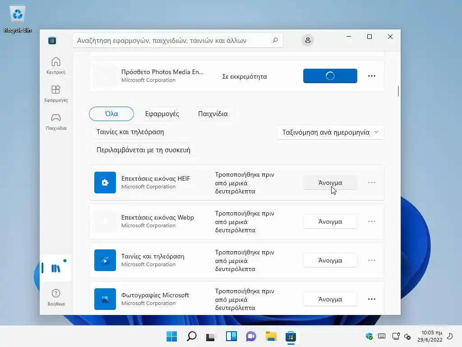Open more options for Επεκτάσεις εικόνας Webp
Viewport: 462px width, 347px height.
[x=372, y=221]
